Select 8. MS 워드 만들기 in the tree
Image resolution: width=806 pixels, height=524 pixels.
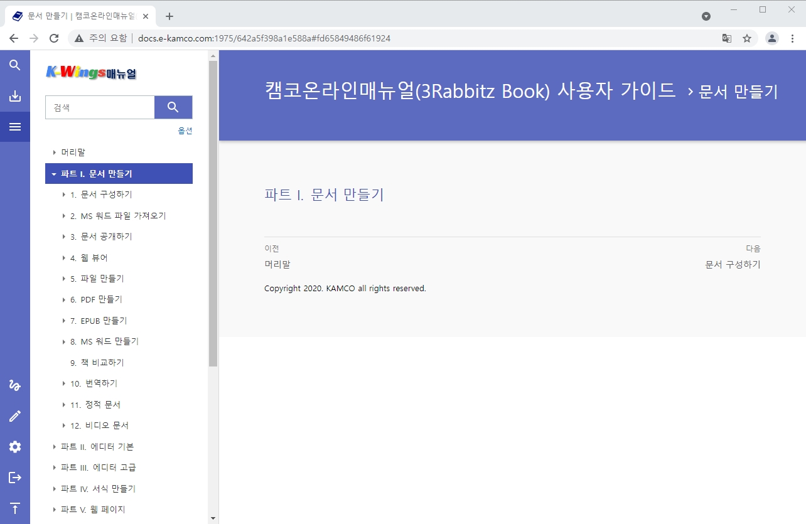click(x=104, y=341)
